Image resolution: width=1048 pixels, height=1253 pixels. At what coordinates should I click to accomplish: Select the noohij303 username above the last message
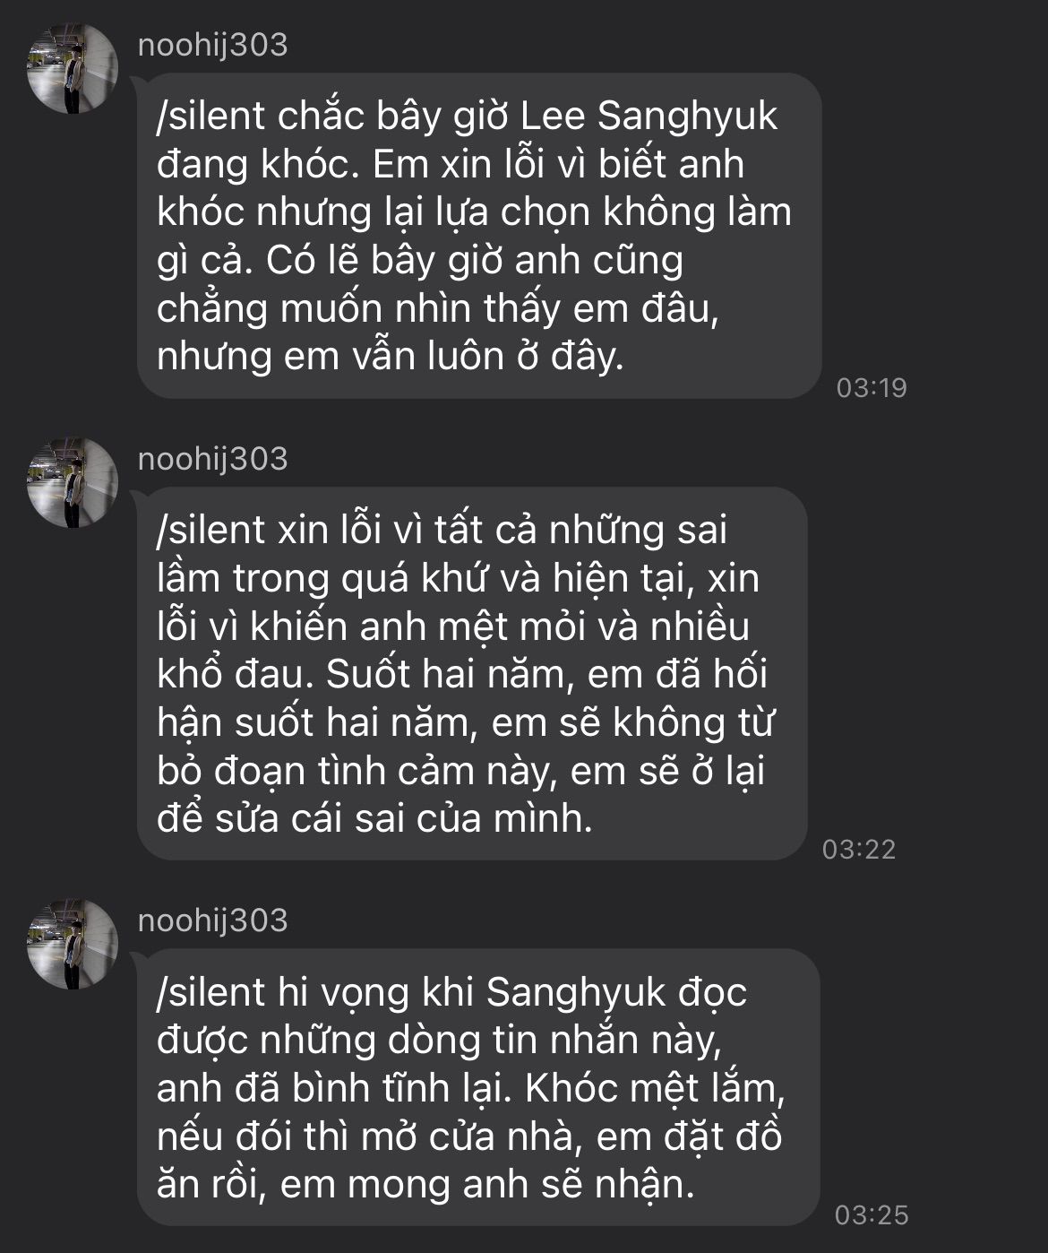coord(213,920)
